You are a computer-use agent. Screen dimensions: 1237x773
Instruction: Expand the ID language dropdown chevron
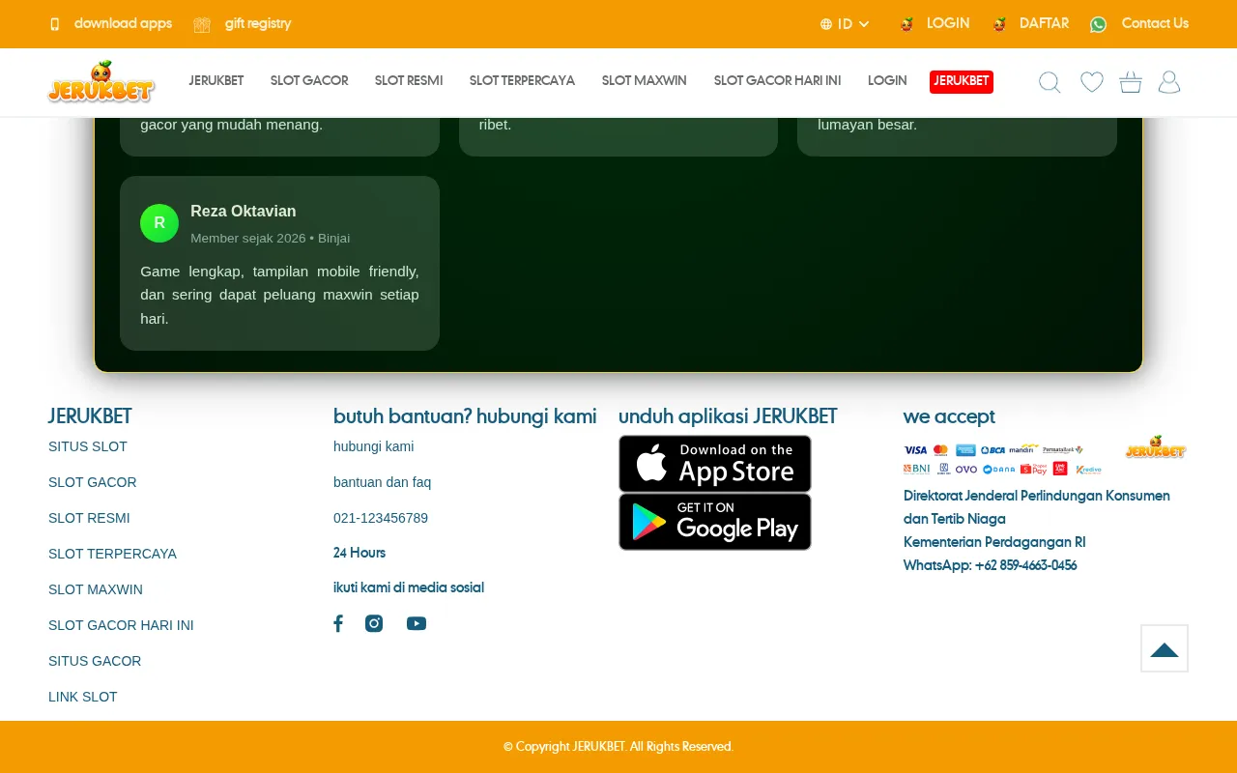864,24
